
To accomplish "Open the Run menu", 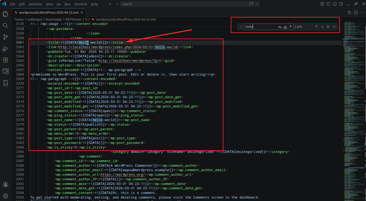I will 68,4.
